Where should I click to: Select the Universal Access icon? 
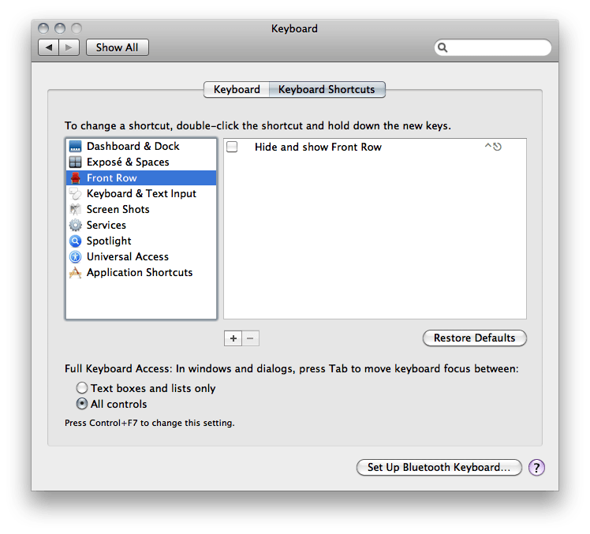point(76,257)
